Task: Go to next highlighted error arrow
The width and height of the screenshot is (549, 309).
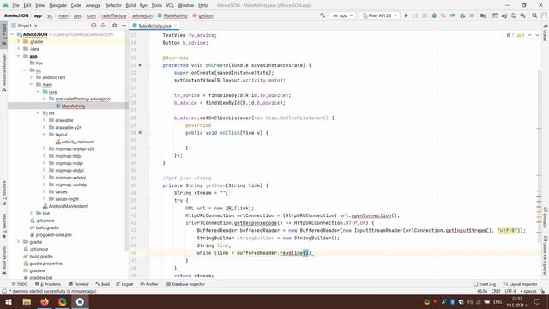Action: pos(537,35)
